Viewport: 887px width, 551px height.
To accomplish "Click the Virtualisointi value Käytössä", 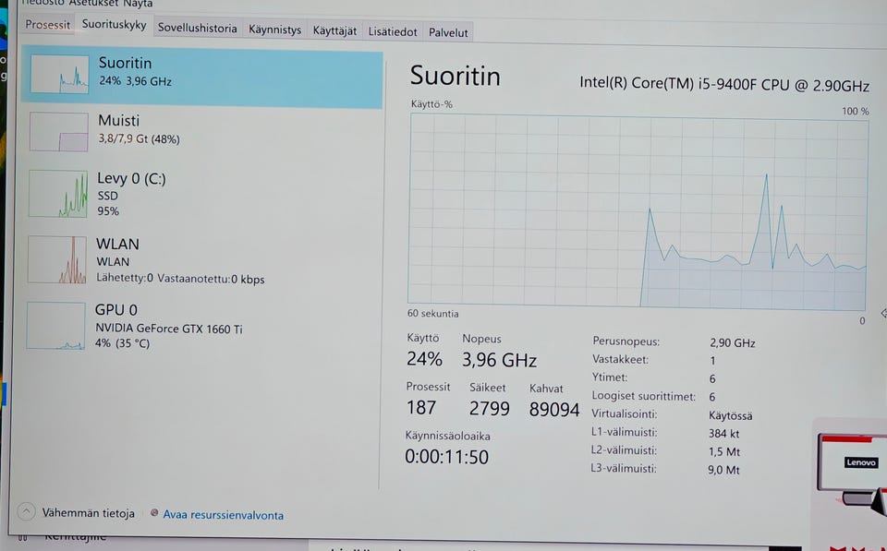I will pos(730,415).
